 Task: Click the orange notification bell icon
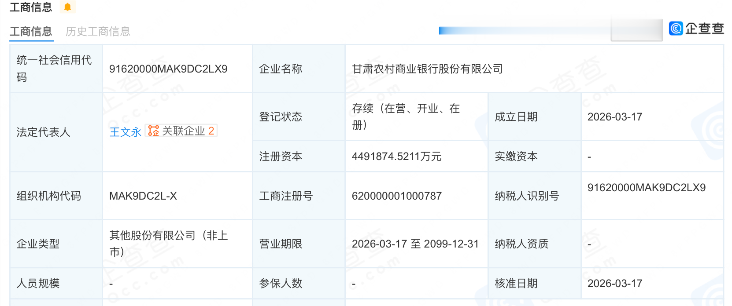click(x=67, y=7)
